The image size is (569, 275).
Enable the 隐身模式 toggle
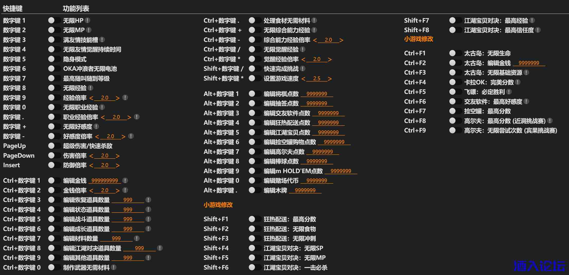pyautogui.click(x=54, y=59)
